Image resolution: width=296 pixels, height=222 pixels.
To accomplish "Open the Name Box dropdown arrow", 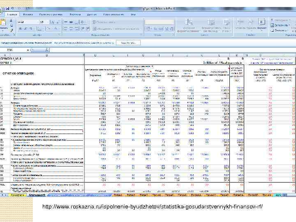I will tap(28, 50).
